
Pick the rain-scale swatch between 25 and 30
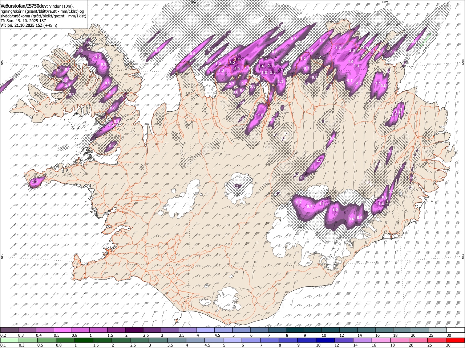click(x=437, y=340)
